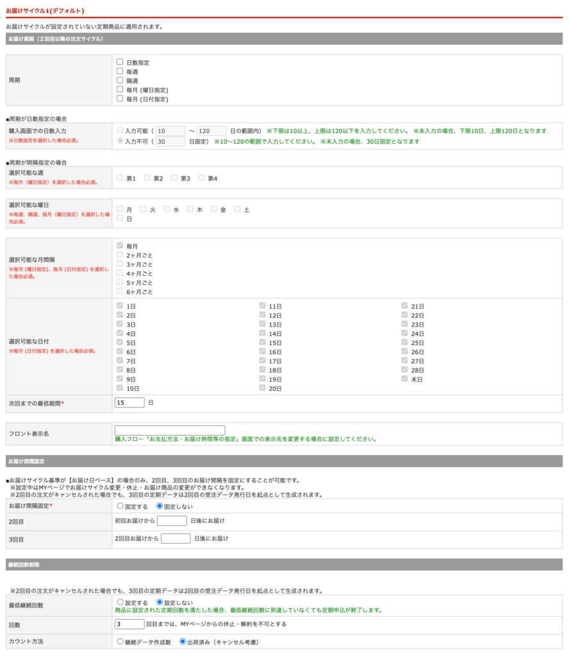569x657 pixels.
Task: Click the 3回目 delivery days input
Action: 176,538
